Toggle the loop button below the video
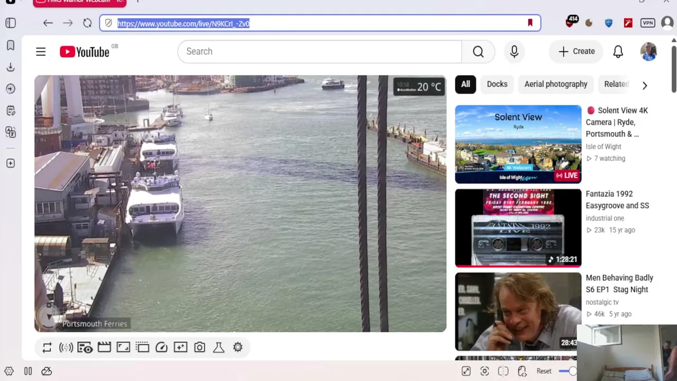 pyautogui.click(x=47, y=347)
